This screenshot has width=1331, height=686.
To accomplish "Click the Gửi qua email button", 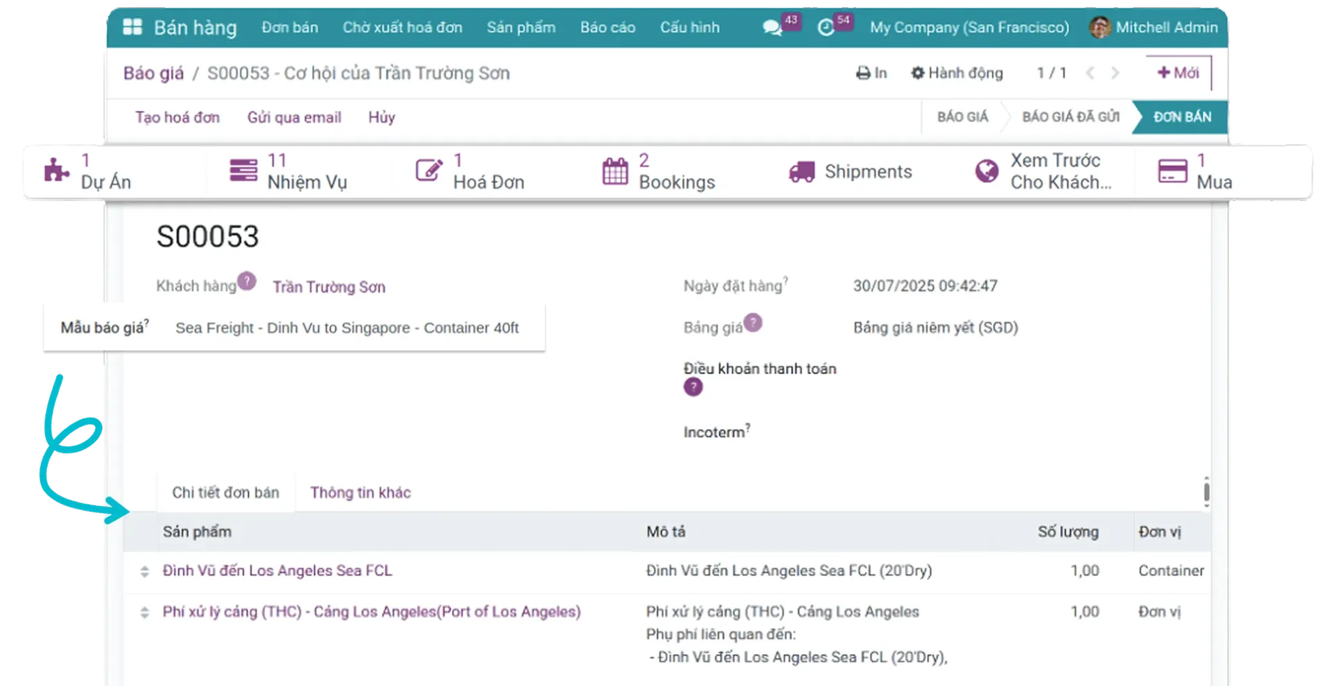I will 294,117.
